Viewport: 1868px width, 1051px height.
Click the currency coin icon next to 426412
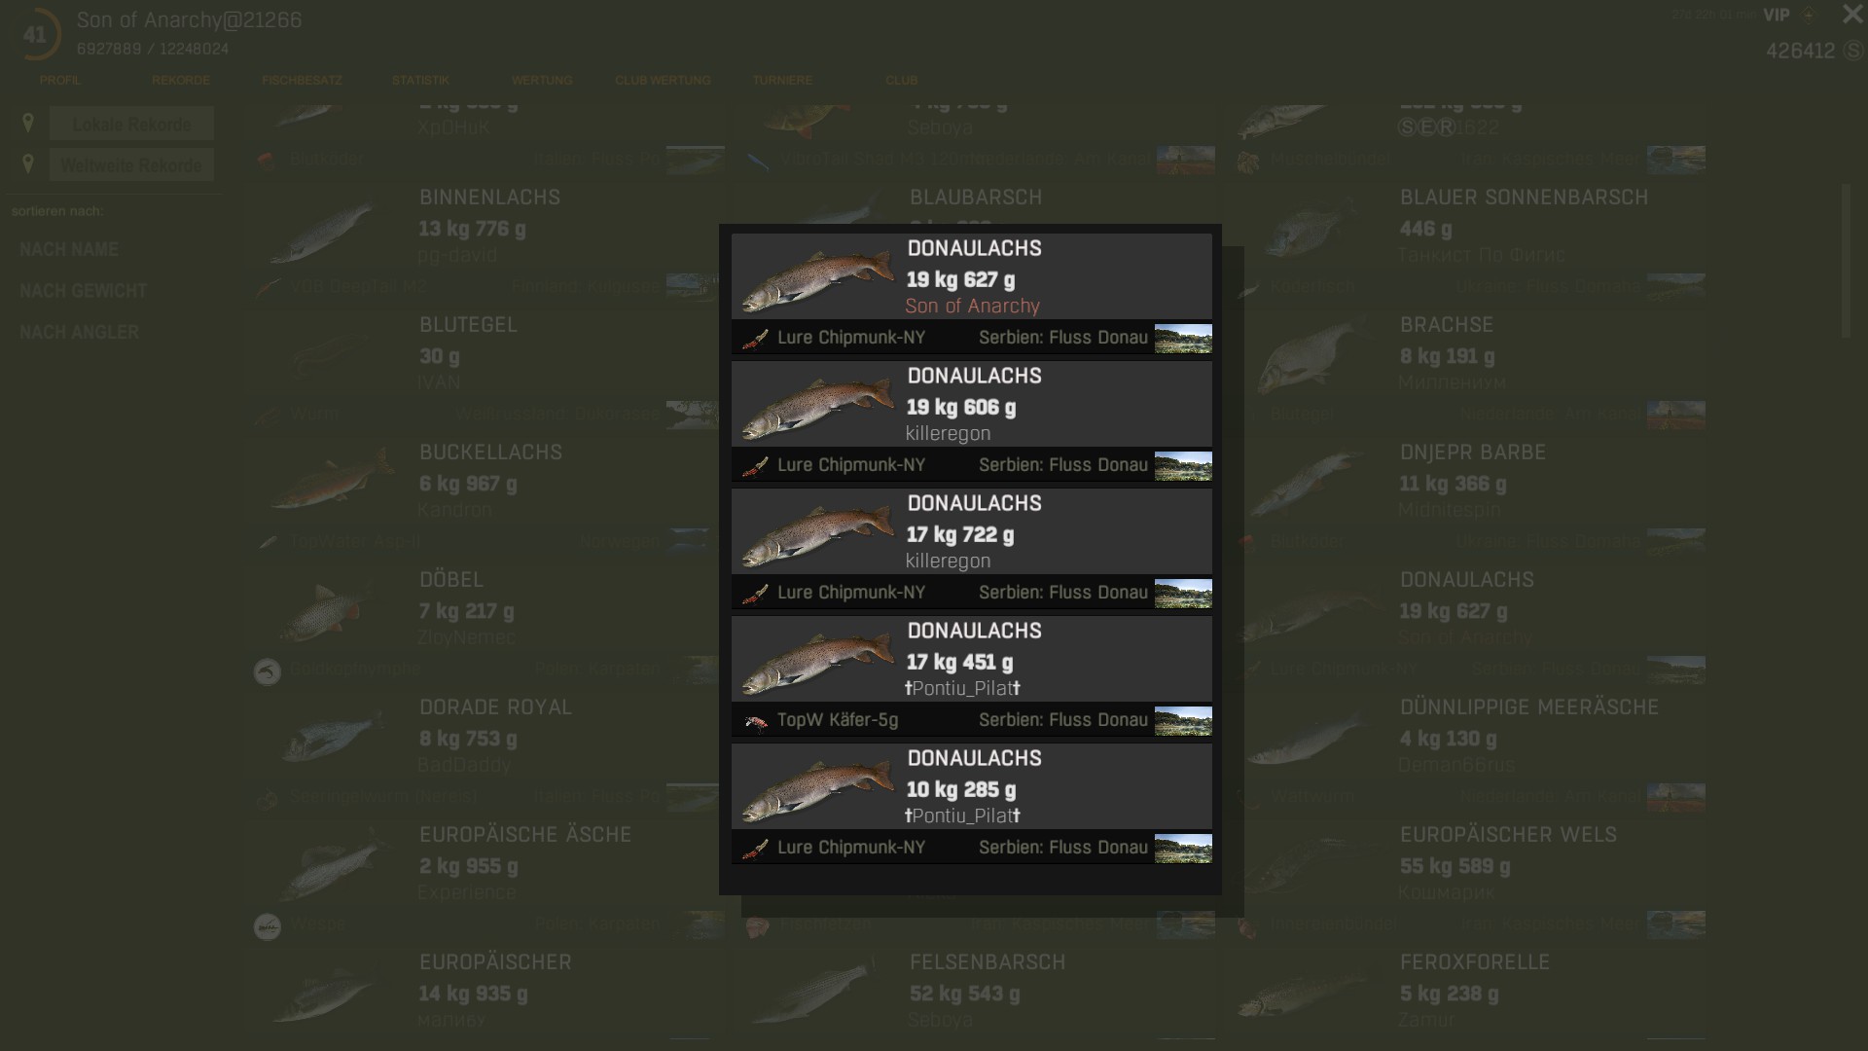[1852, 51]
